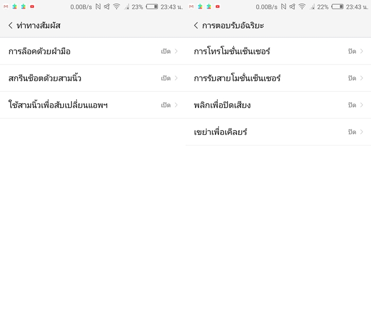Tap YouTube notification icon above การตอบรับอัจฉริยะ screen
This screenshot has height=329, width=371.
point(217,7)
